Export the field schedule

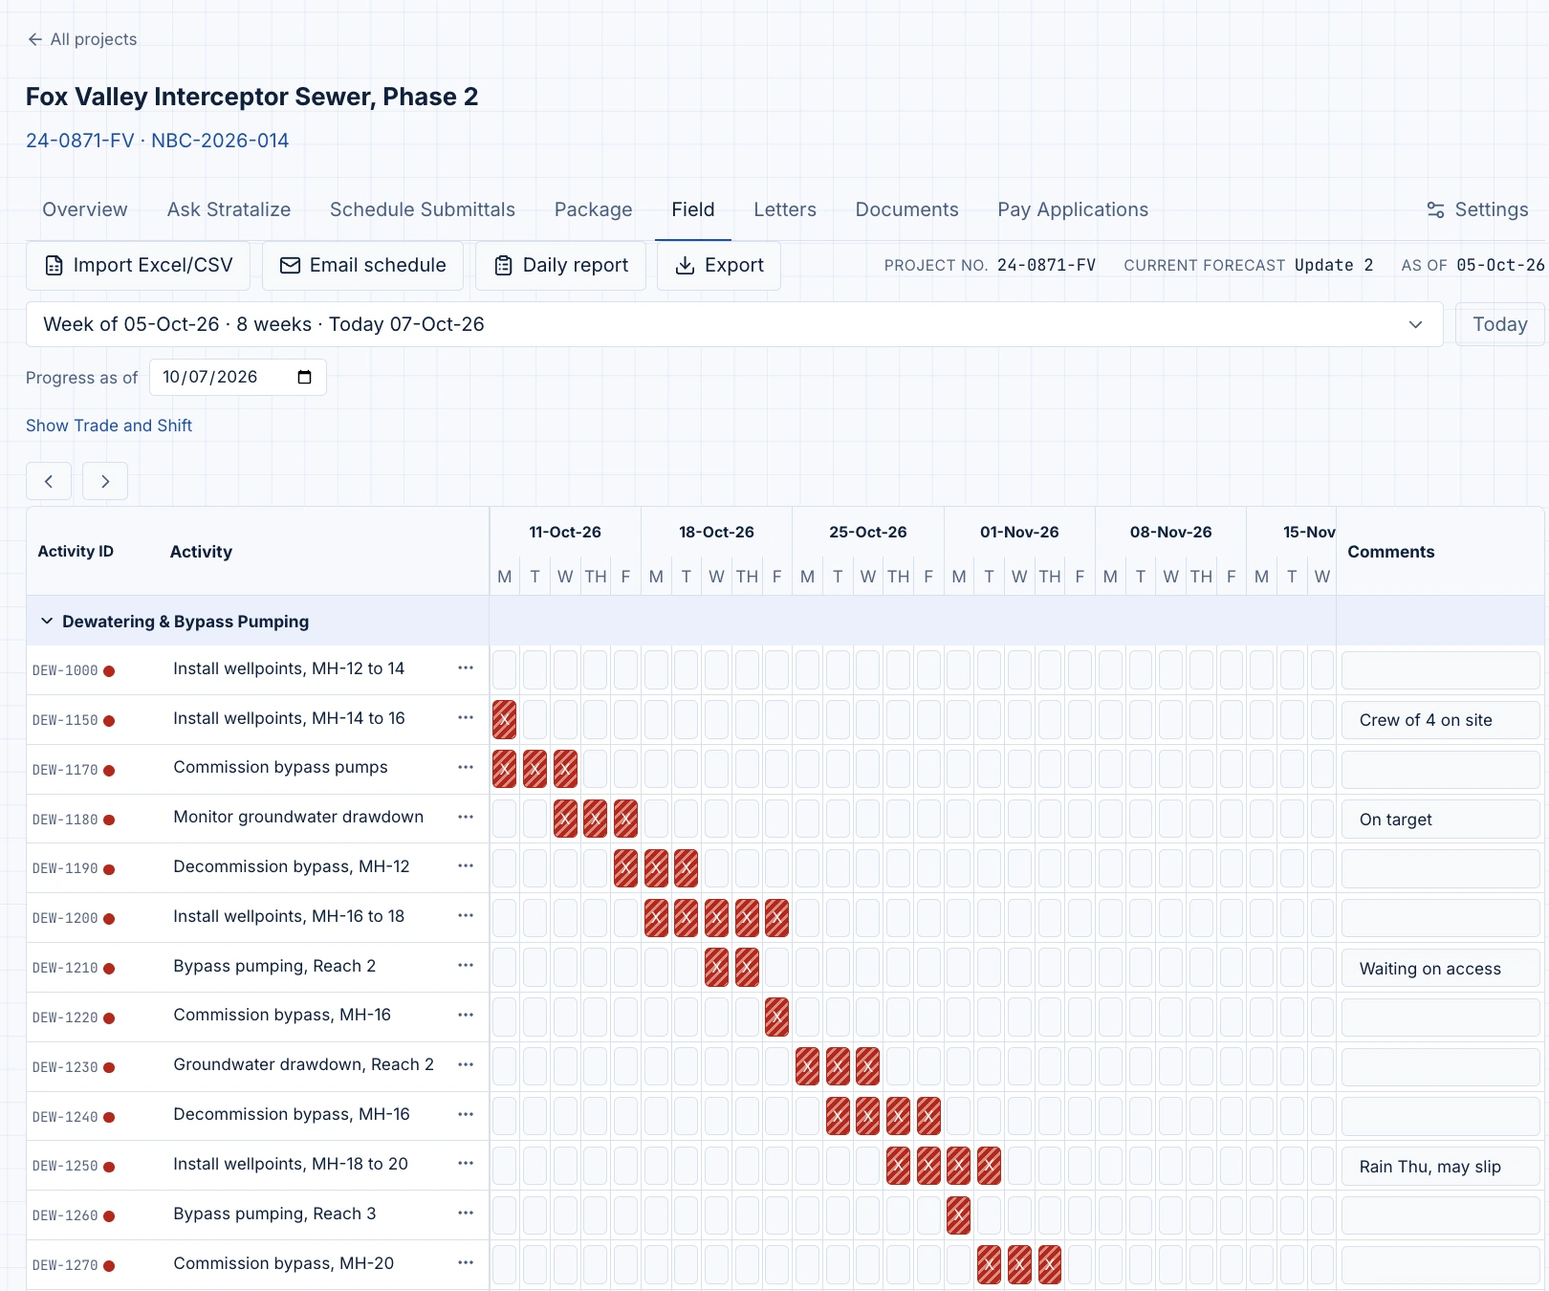[x=719, y=265]
